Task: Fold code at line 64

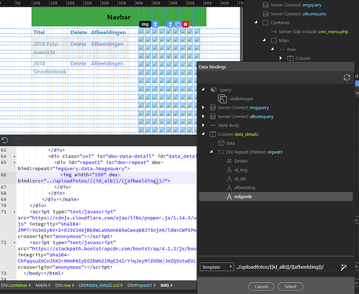Action: pyautogui.click(x=14, y=156)
